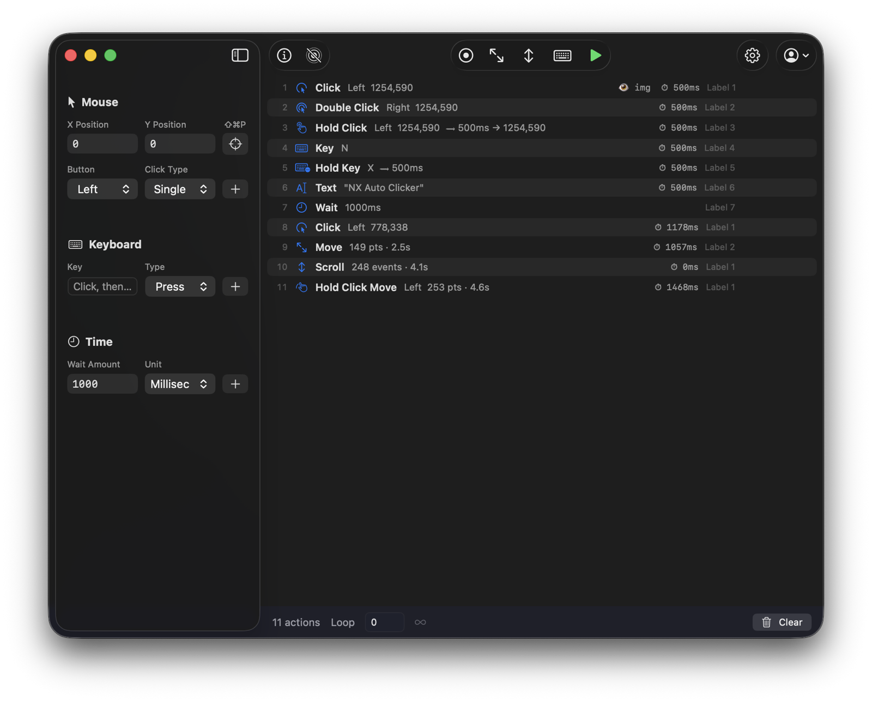
Task: Click the Key capture field
Action: [x=102, y=286]
